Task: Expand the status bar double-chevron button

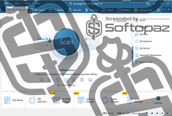Action: [167, 113]
